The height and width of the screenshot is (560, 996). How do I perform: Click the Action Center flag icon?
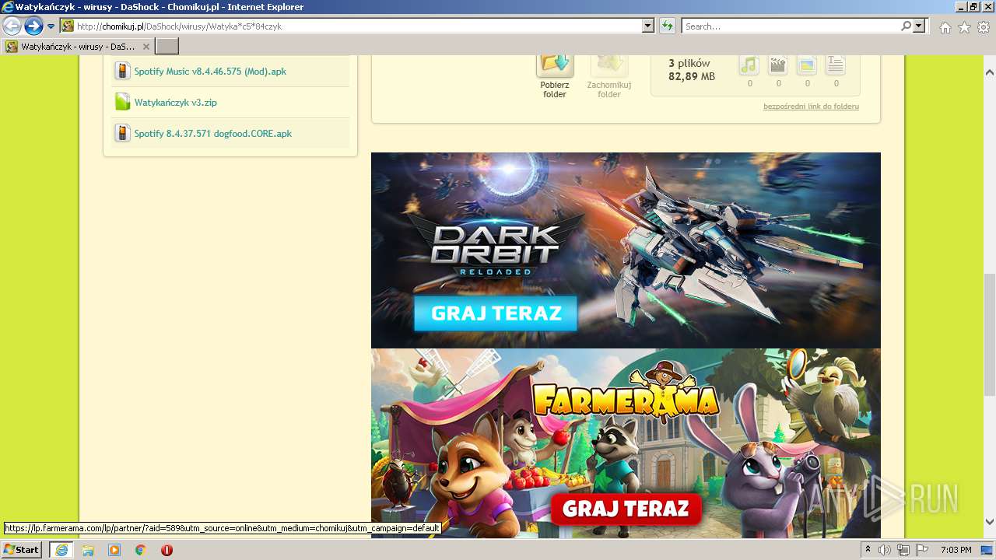click(922, 550)
